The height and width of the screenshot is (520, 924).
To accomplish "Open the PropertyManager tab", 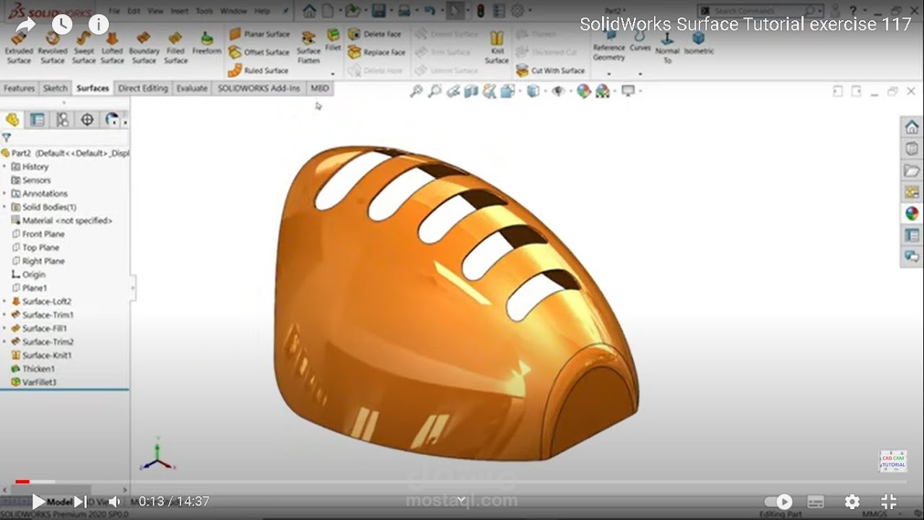I will [37, 120].
